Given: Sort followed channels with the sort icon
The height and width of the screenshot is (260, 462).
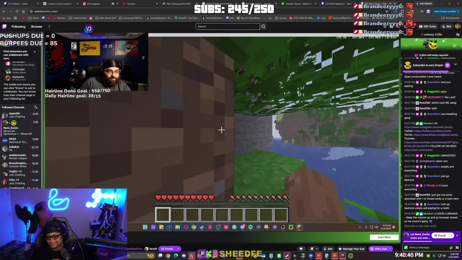Looking at the screenshot, I should 36,107.
